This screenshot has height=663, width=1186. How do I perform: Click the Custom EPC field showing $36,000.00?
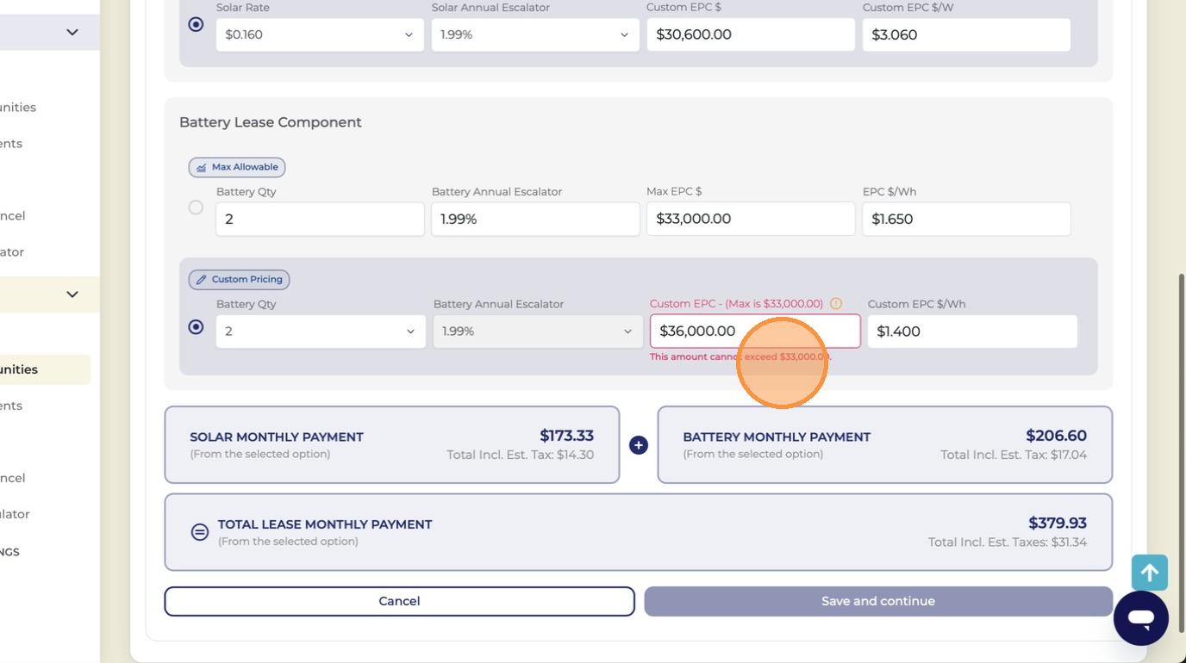coord(755,331)
